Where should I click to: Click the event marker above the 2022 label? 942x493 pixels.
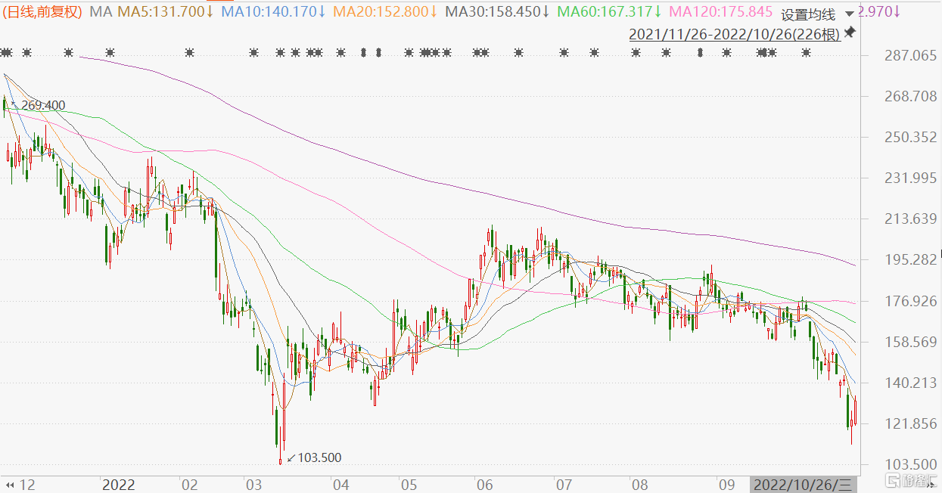pyautogui.click(x=110, y=52)
